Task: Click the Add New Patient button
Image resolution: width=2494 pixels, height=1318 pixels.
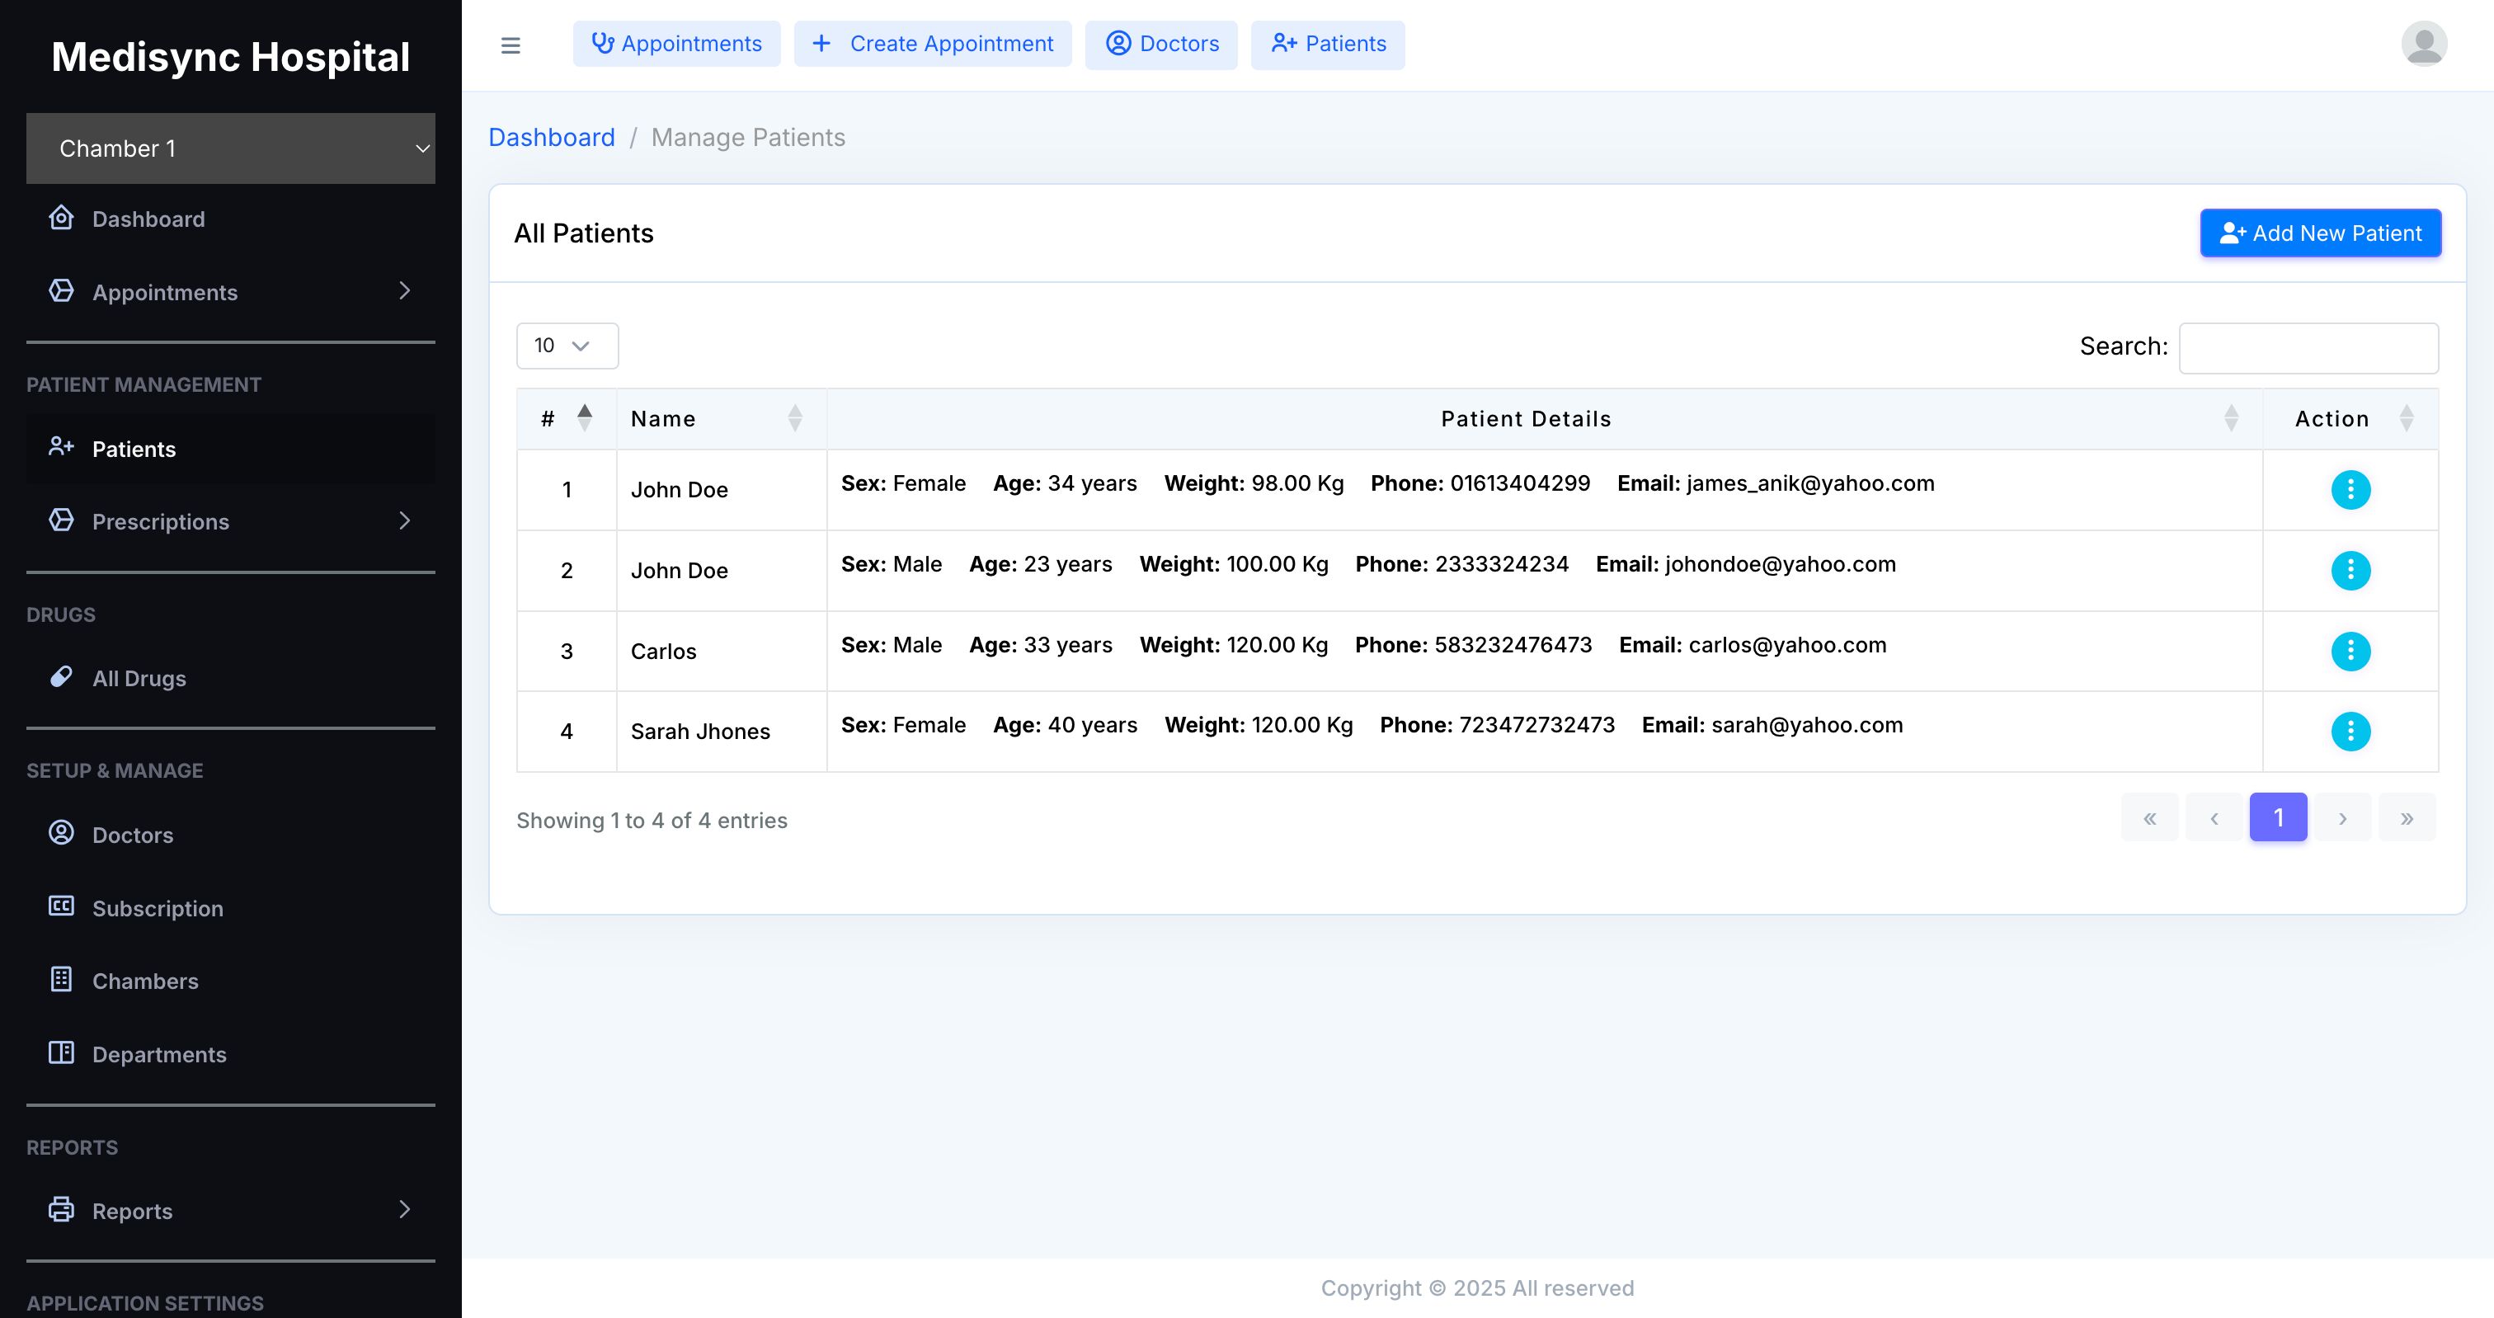Action: tap(2320, 233)
